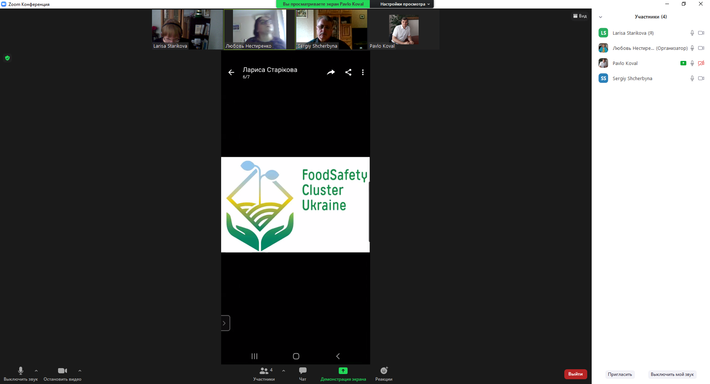Expand side panel arrow on shared screen
710x384 pixels.
point(225,323)
